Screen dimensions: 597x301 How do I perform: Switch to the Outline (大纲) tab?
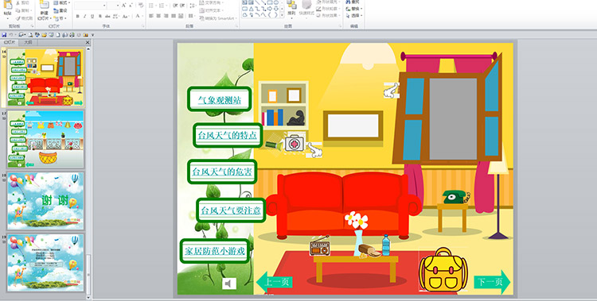(29, 43)
